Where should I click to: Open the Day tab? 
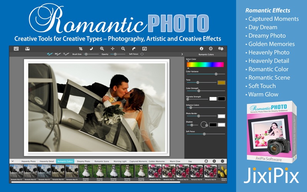(190, 161)
